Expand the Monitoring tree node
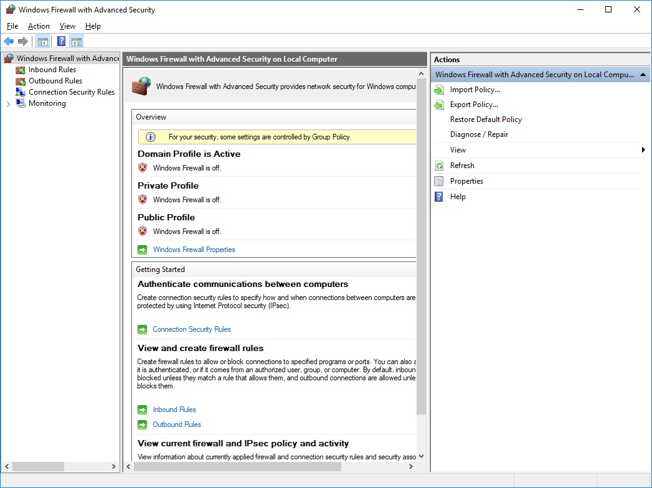The width and height of the screenshot is (652, 488). pos(8,104)
